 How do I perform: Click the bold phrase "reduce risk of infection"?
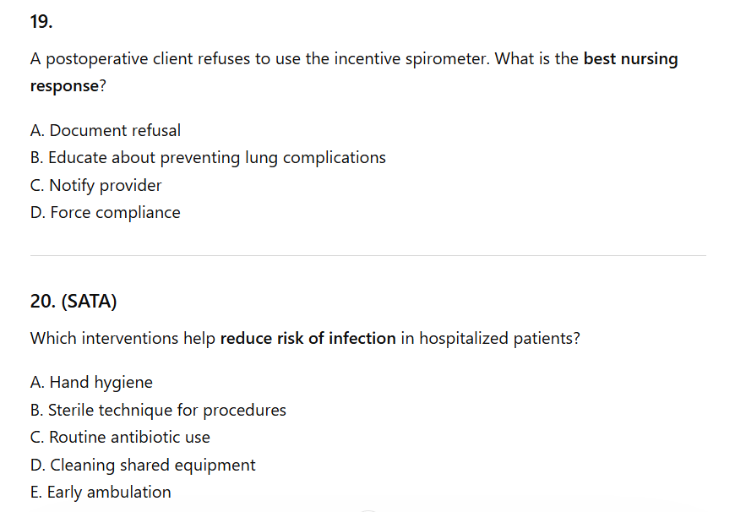point(308,339)
